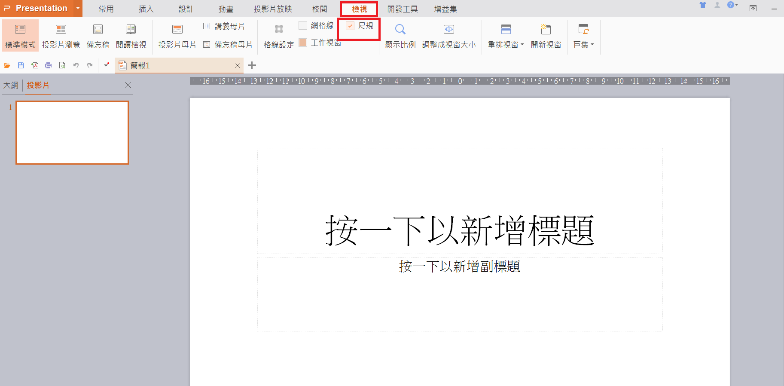Image resolution: width=784 pixels, height=386 pixels.
Task: Open the Presentation application menu dropdown arrow
Action: (78, 8)
